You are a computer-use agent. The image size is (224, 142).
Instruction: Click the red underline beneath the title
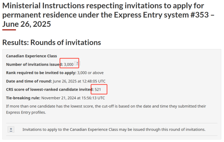click(9, 30)
